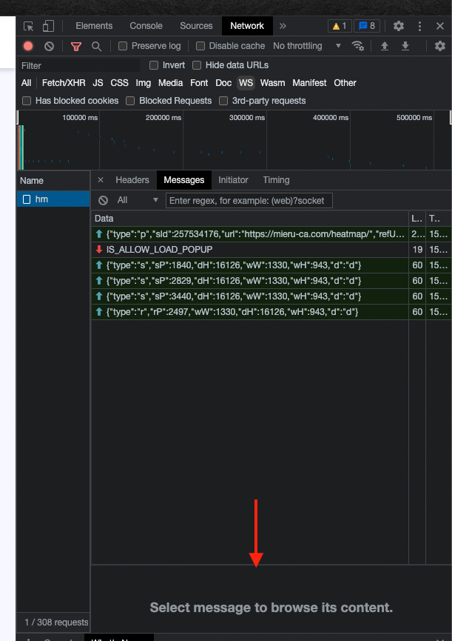Focus the Filter text field
452x641 pixels.
[80, 66]
